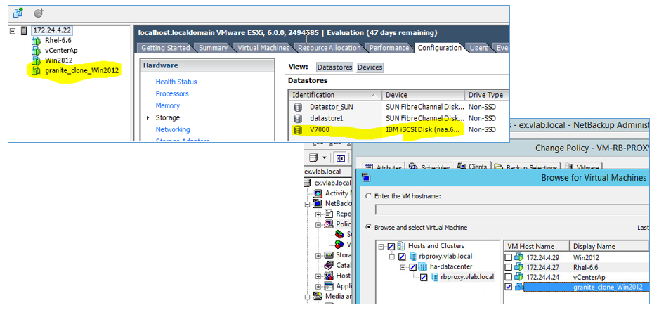
Task: Expand the Storage node in NetBackup tree
Action: [x=318, y=255]
